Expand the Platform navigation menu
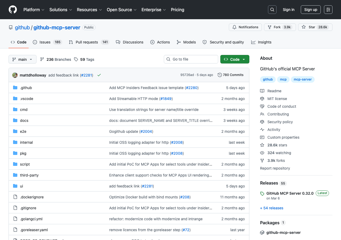This screenshot has height=240, width=341. coord(34,10)
